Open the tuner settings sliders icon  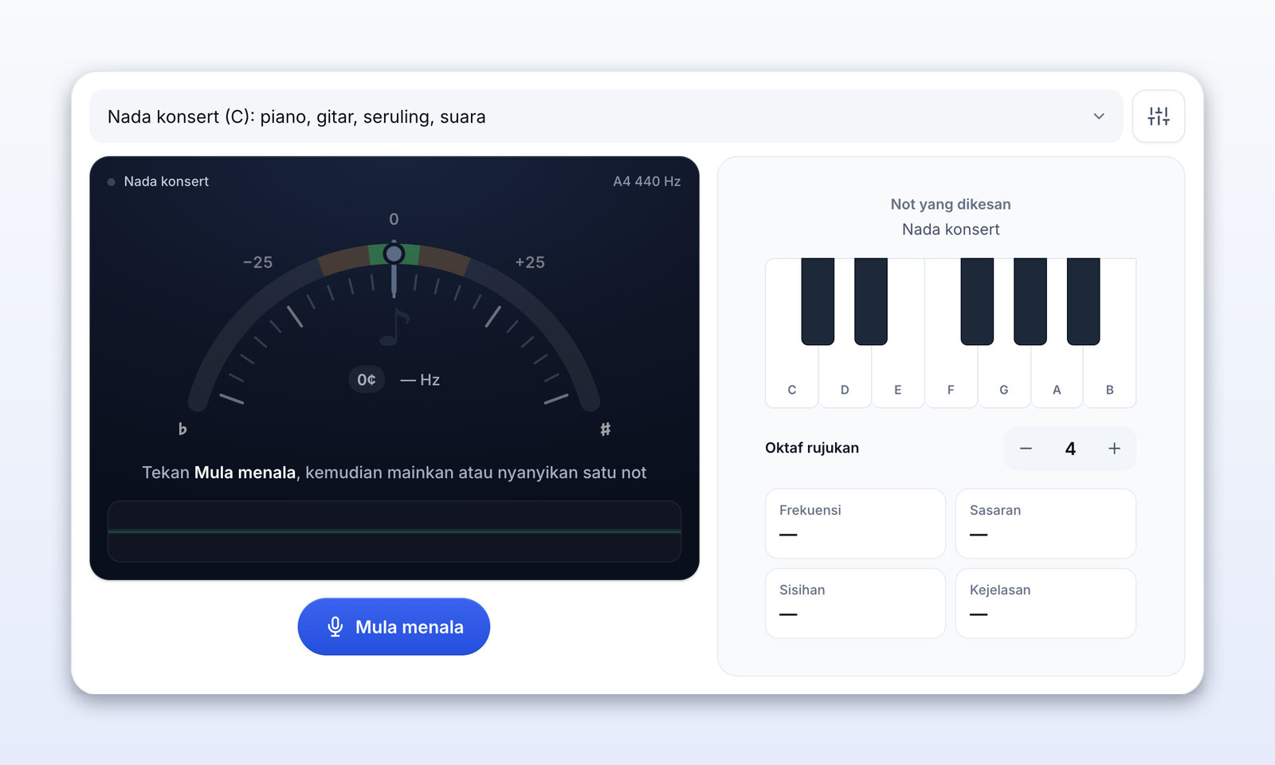[1158, 116]
